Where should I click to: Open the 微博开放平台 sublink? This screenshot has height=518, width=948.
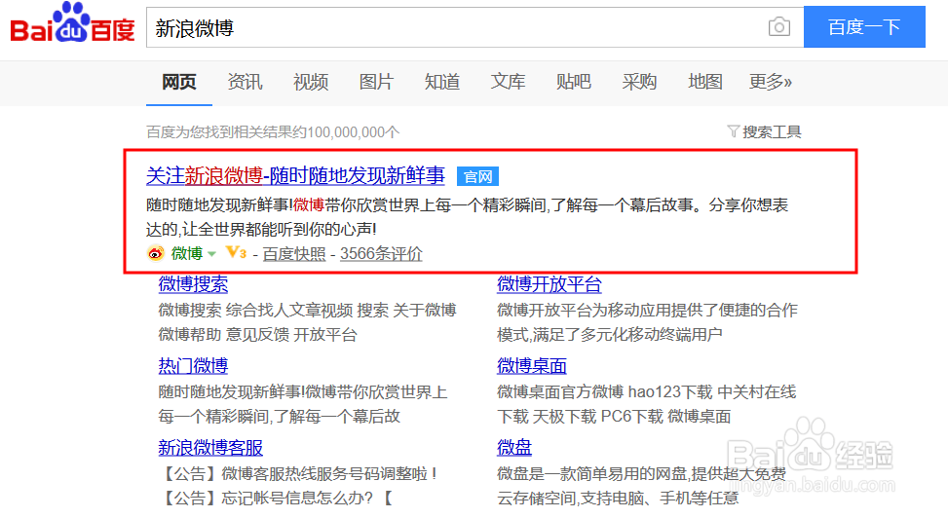click(549, 284)
